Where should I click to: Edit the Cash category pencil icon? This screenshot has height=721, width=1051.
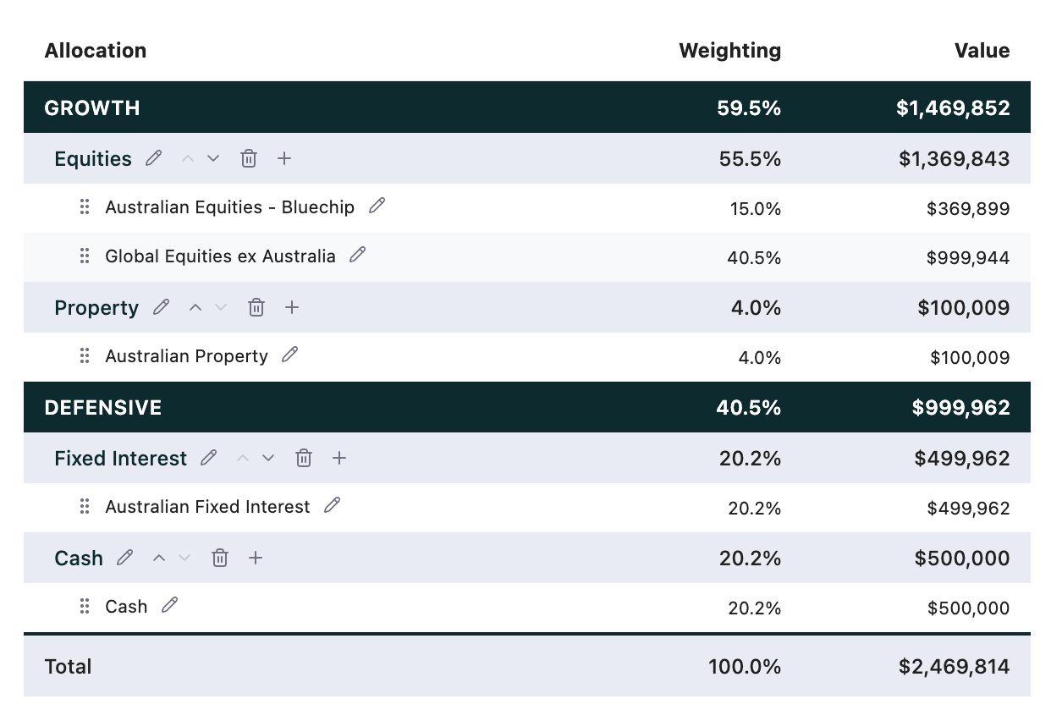coord(125,558)
